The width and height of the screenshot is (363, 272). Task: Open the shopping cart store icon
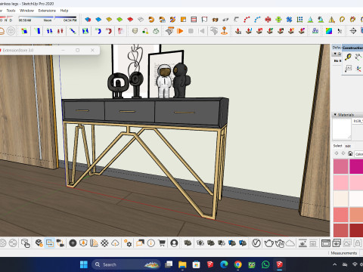click(162, 243)
